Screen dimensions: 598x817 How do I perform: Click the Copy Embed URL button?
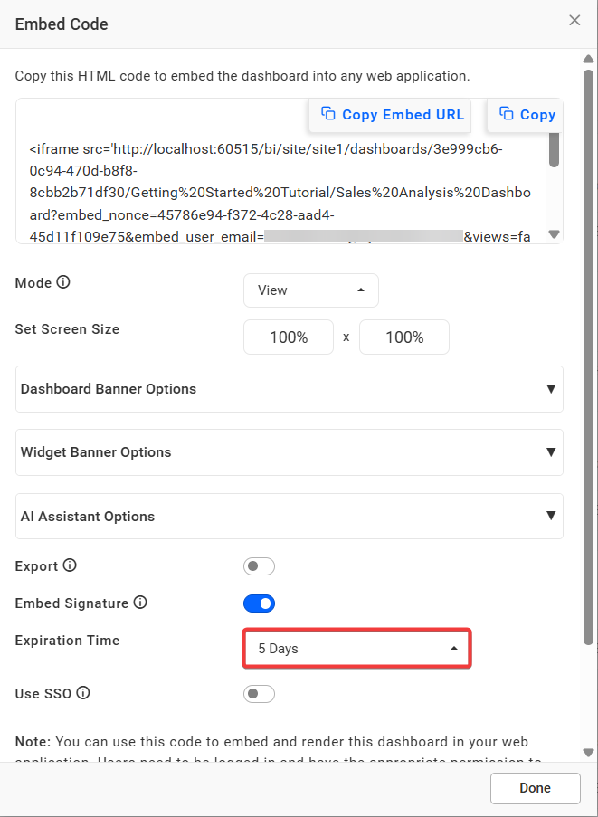click(x=389, y=114)
